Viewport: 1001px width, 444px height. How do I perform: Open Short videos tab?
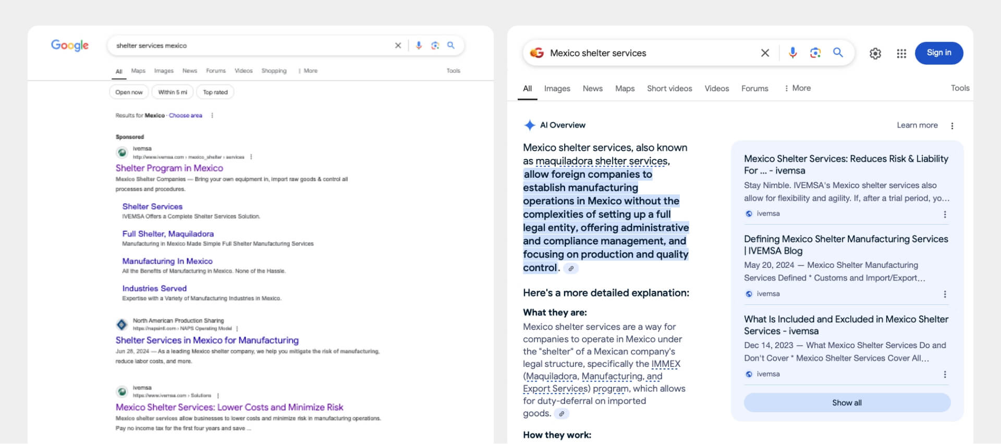click(669, 89)
